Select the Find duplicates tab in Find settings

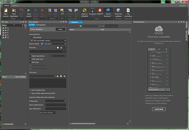[41, 25]
